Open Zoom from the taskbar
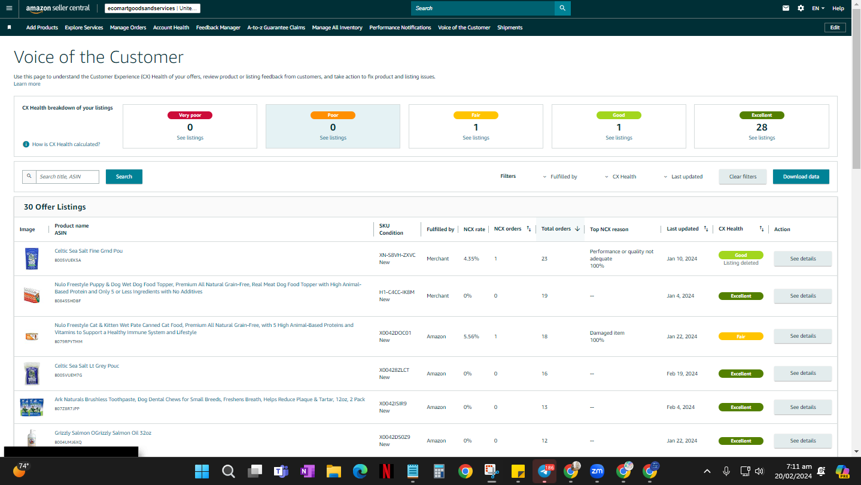This screenshot has height=485, width=861. [597, 471]
